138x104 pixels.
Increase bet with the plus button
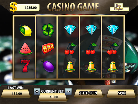pyautogui.click(x=37, y=91)
